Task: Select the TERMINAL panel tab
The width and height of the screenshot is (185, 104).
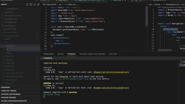Action: (71, 54)
